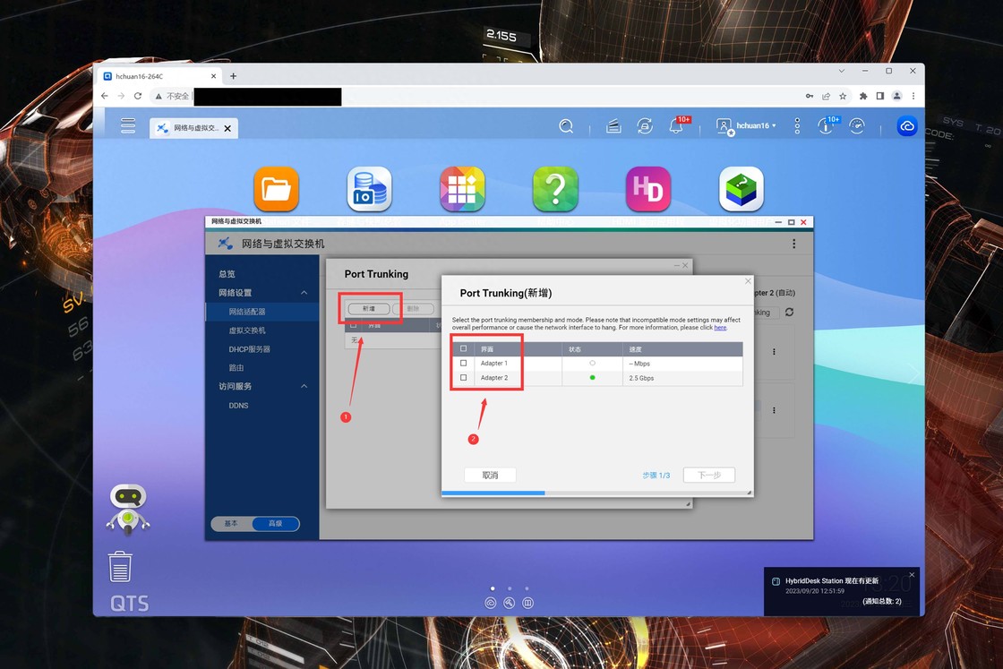This screenshot has width=1003, height=669.
Task: Click the QTS search magnifier icon
Action: click(x=566, y=127)
